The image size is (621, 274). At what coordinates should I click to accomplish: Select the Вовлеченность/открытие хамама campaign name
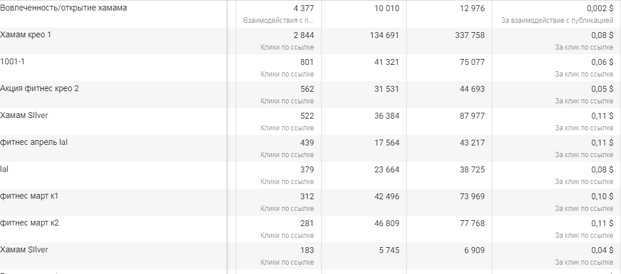coord(63,8)
